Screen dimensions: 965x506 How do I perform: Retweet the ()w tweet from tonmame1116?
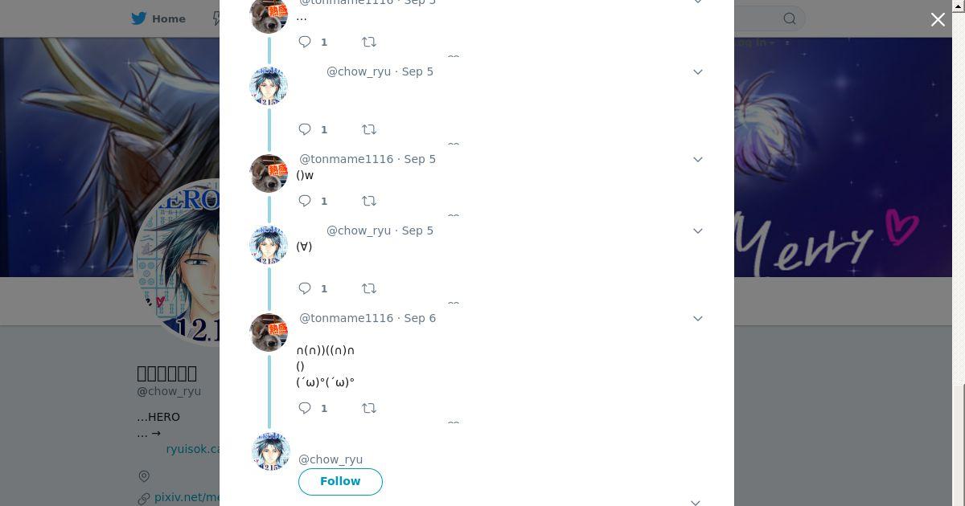pyautogui.click(x=369, y=201)
